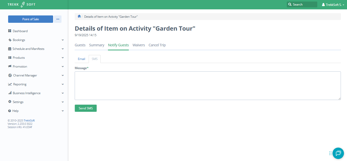Click the Settings gear icon
347x161 pixels.
[10, 102]
